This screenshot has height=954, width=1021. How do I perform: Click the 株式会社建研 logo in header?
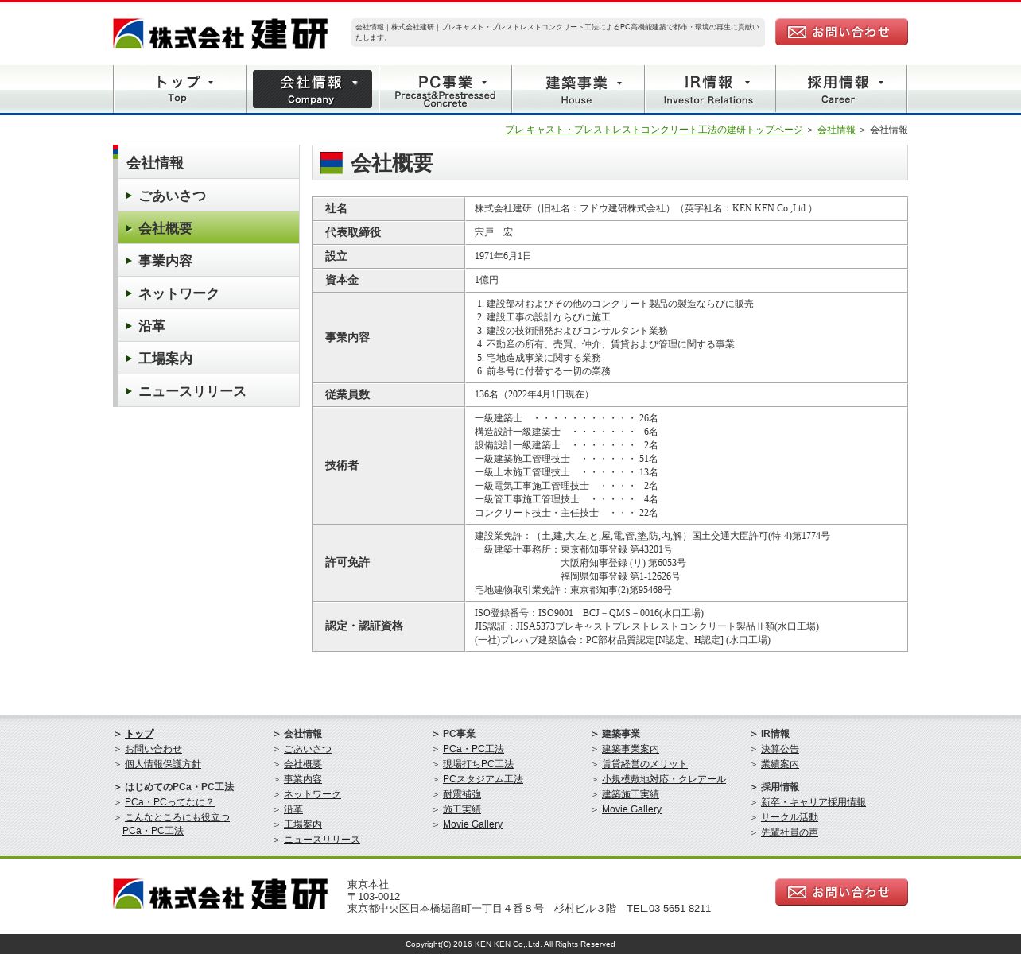tap(220, 34)
